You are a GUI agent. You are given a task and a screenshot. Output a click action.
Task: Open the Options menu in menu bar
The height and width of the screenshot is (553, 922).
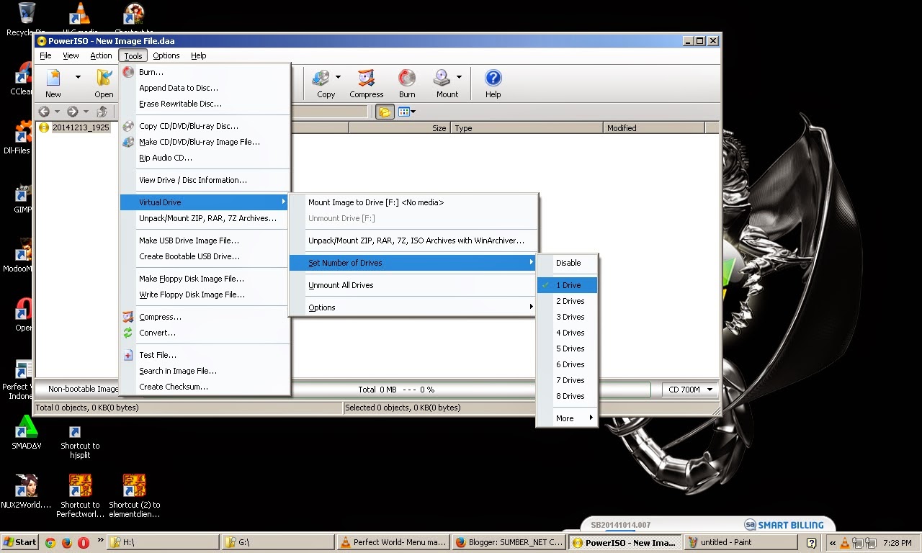tap(166, 55)
